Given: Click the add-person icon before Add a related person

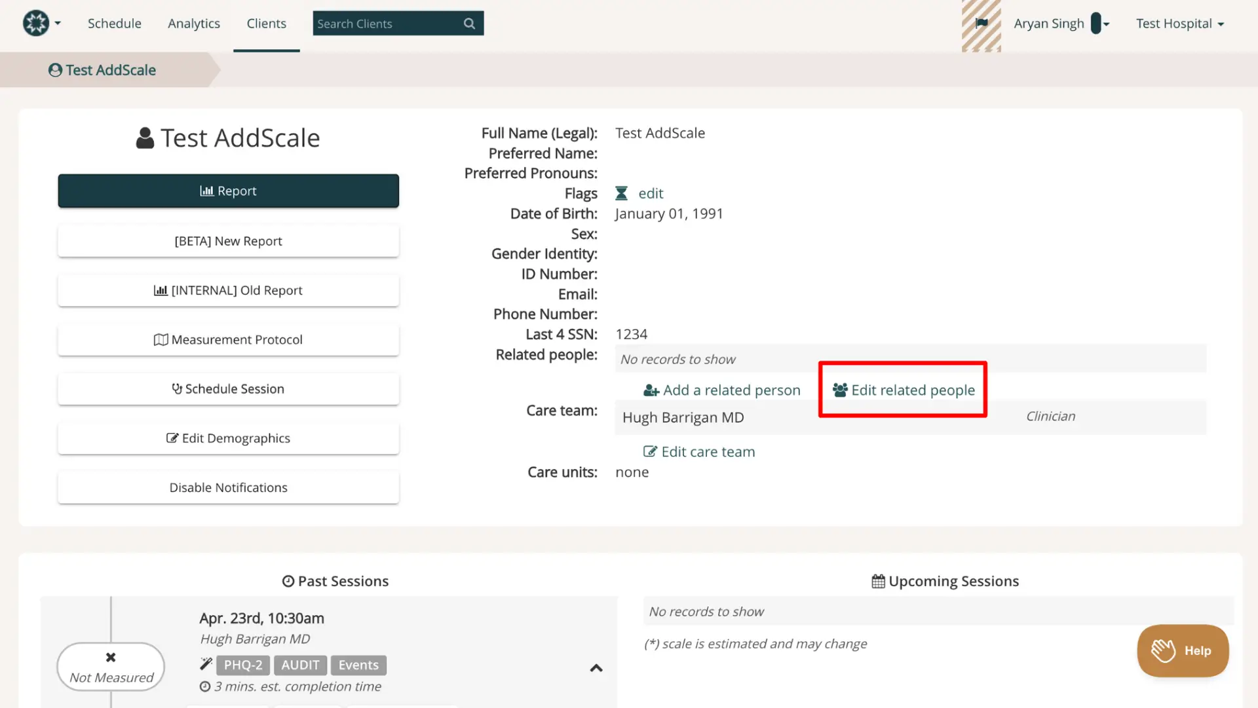Looking at the screenshot, I should click(x=650, y=390).
